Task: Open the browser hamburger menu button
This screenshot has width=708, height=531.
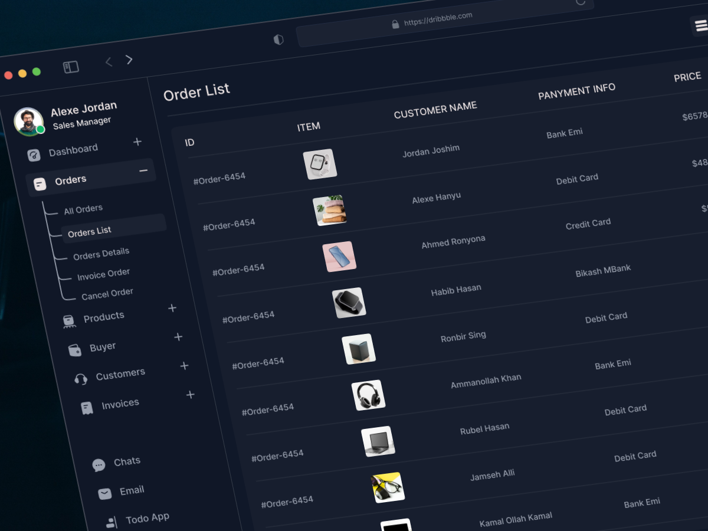Action: [x=700, y=25]
